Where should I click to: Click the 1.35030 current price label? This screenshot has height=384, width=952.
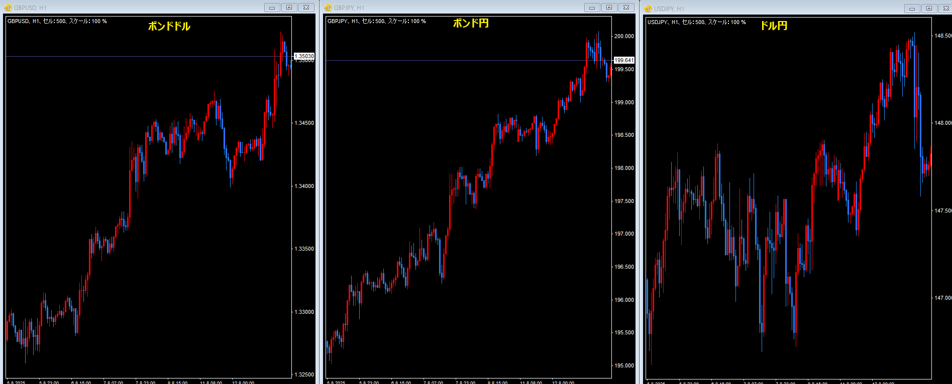pyautogui.click(x=304, y=56)
